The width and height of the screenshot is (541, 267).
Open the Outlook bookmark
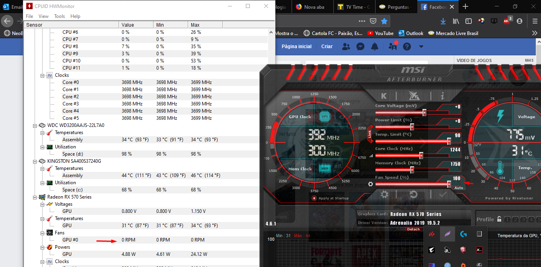pos(411,33)
